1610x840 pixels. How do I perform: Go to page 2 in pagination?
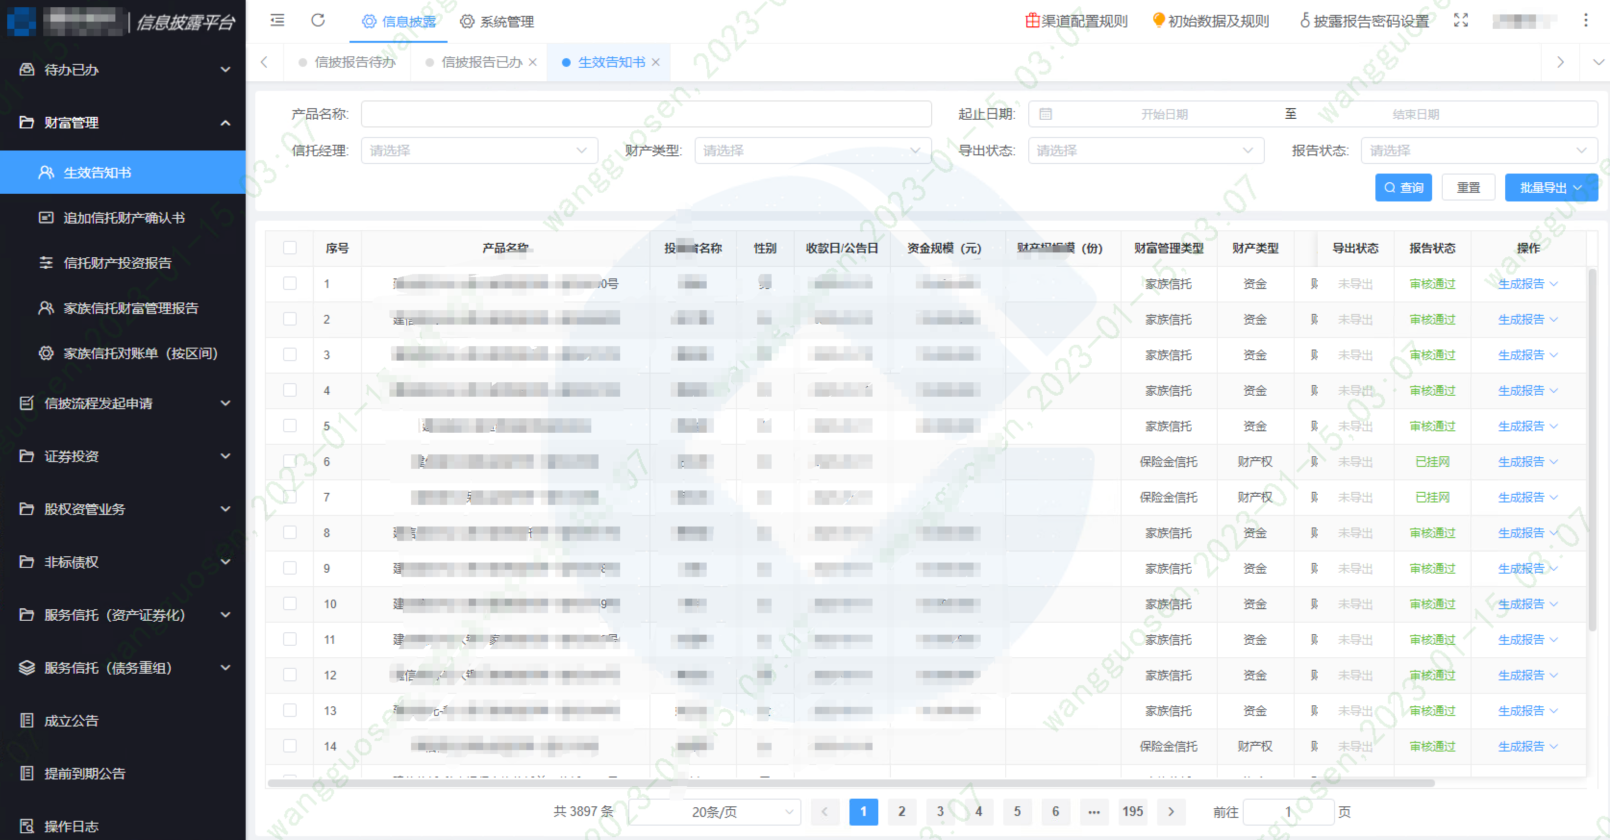901,811
